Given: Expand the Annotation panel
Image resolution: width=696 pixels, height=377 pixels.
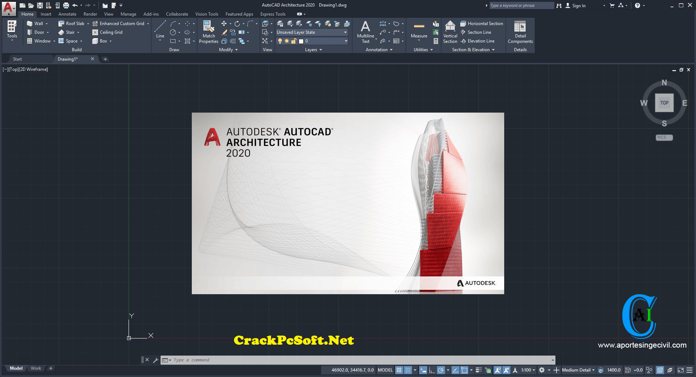Looking at the screenshot, I should pyautogui.click(x=379, y=50).
